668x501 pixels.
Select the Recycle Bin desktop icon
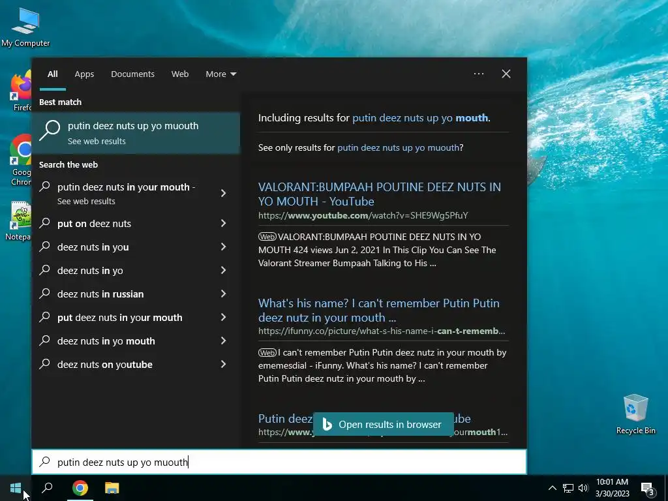click(635, 414)
